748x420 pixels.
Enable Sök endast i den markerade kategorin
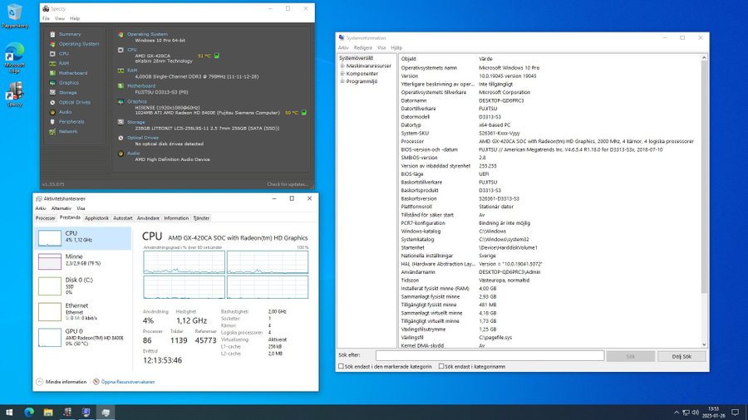(341, 366)
